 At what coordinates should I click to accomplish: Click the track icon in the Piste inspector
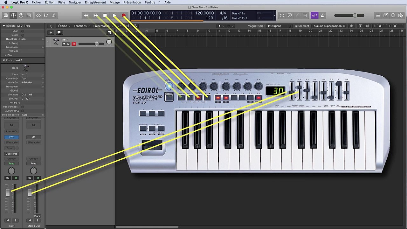(x=26, y=68)
